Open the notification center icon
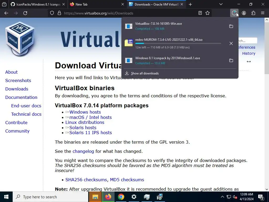This screenshot has width=269, height=202. (x=261, y=197)
